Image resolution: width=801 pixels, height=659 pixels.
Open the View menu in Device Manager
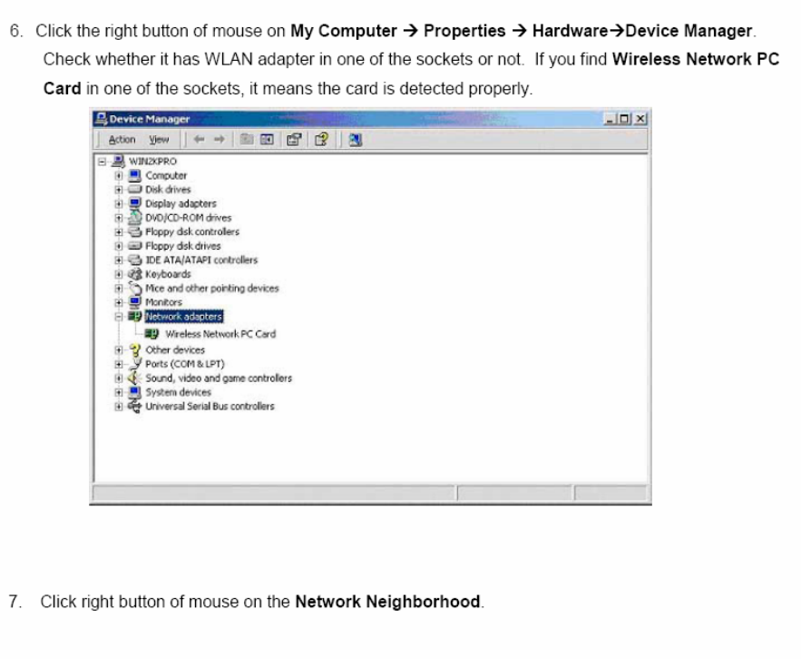tap(159, 140)
